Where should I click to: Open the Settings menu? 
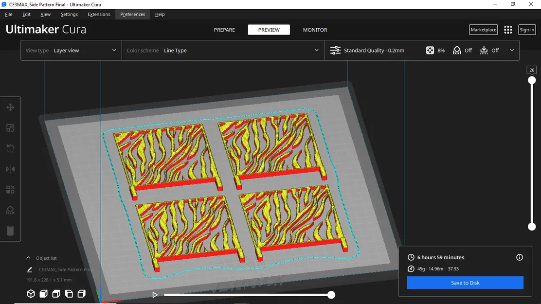pyautogui.click(x=69, y=15)
